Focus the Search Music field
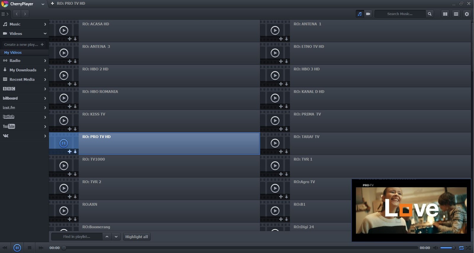Image resolution: width=474 pixels, height=253 pixels. (400, 14)
